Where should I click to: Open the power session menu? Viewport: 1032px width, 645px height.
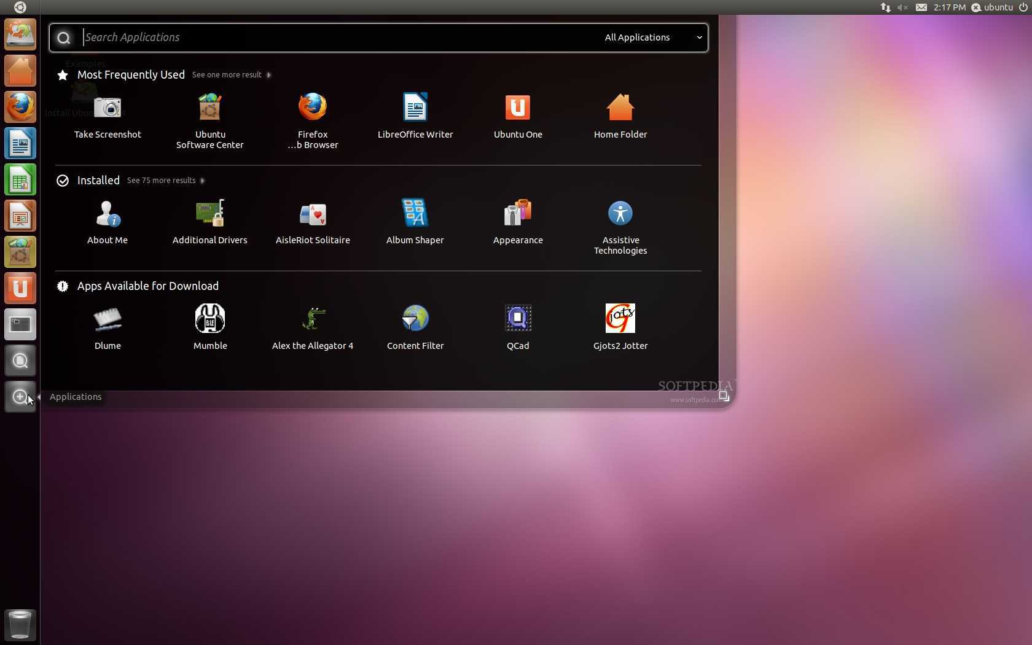click(1023, 7)
